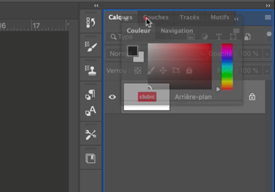
Task: Open the History panel icon
Action: point(91,23)
